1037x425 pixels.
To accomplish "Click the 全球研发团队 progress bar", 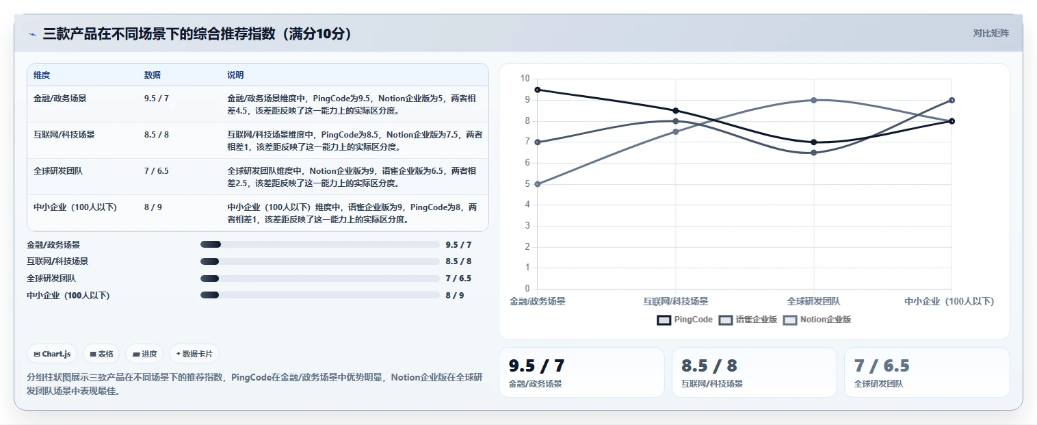I will tap(319, 279).
